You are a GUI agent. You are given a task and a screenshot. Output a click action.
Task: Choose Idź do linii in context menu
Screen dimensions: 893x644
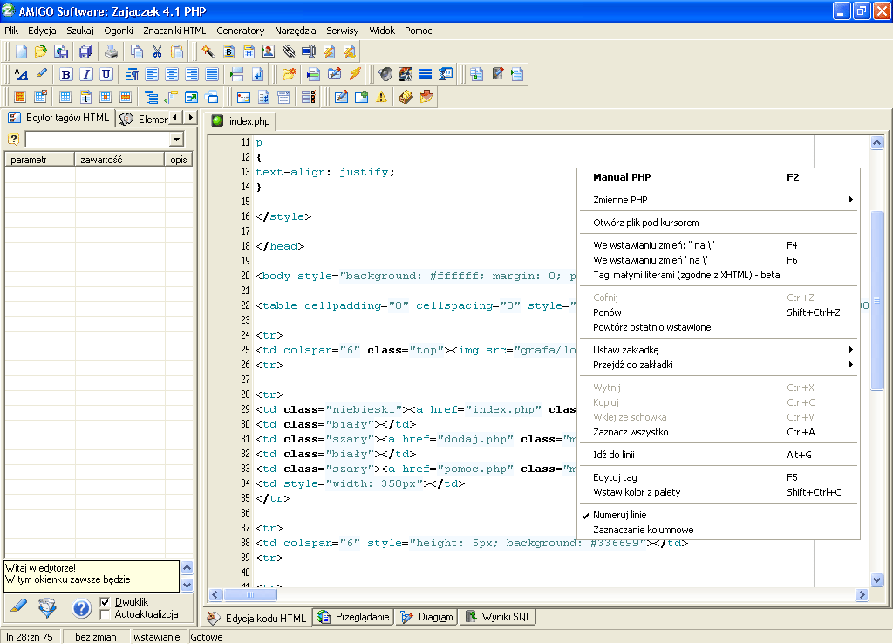(719, 455)
